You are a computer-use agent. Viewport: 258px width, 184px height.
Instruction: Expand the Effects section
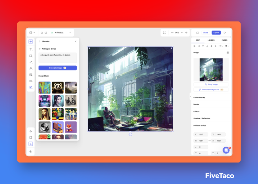[x=211, y=111]
